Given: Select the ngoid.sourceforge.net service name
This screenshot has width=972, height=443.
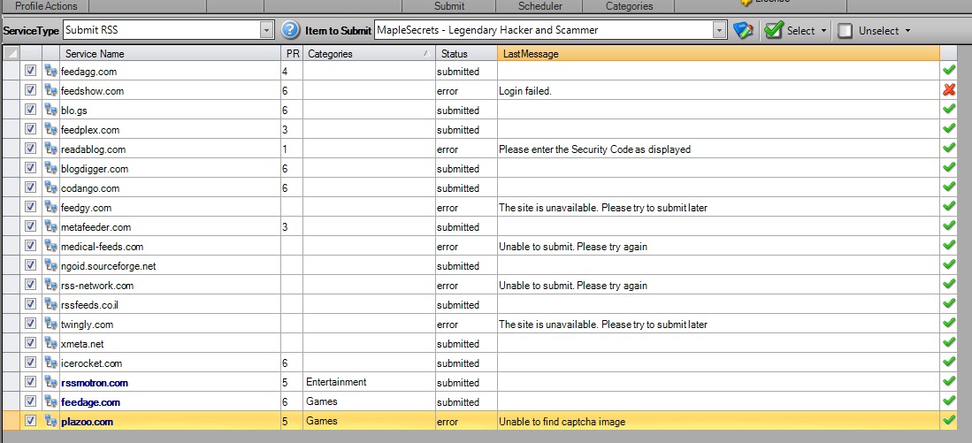Looking at the screenshot, I should tap(109, 266).
